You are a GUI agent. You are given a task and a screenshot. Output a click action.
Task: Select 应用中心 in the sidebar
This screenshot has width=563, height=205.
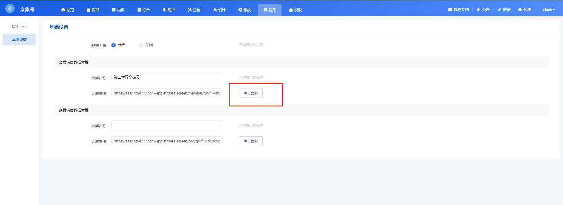[19, 27]
